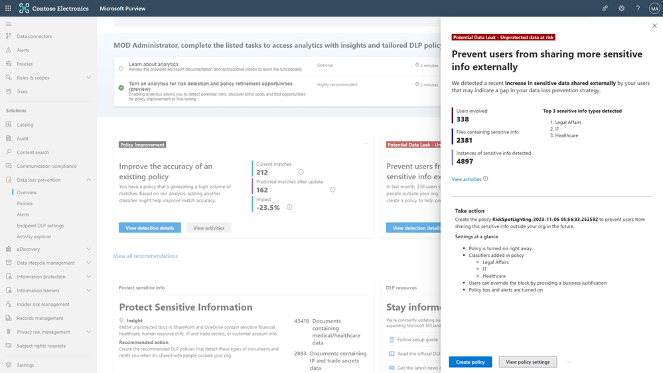663x373 pixels.
Task: Open the help question mark icon
Action: point(638,8)
